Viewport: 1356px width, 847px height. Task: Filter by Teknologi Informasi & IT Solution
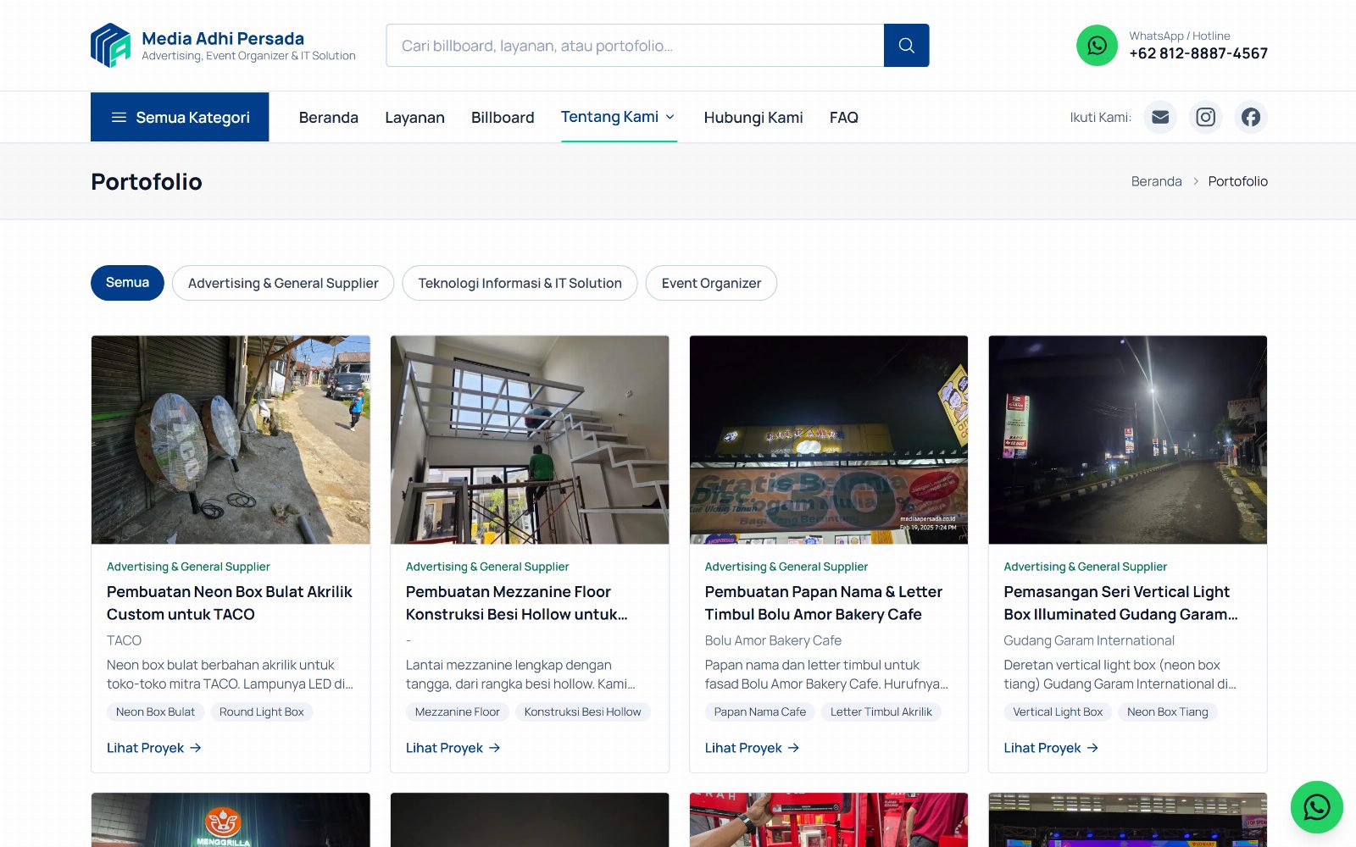[x=520, y=283]
